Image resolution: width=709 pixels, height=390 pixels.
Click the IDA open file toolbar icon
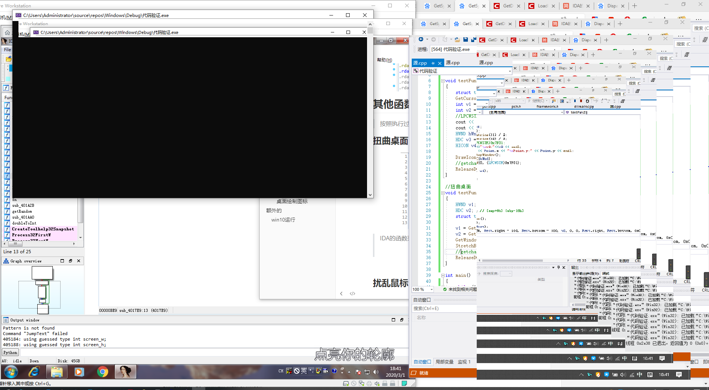coord(8,59)
